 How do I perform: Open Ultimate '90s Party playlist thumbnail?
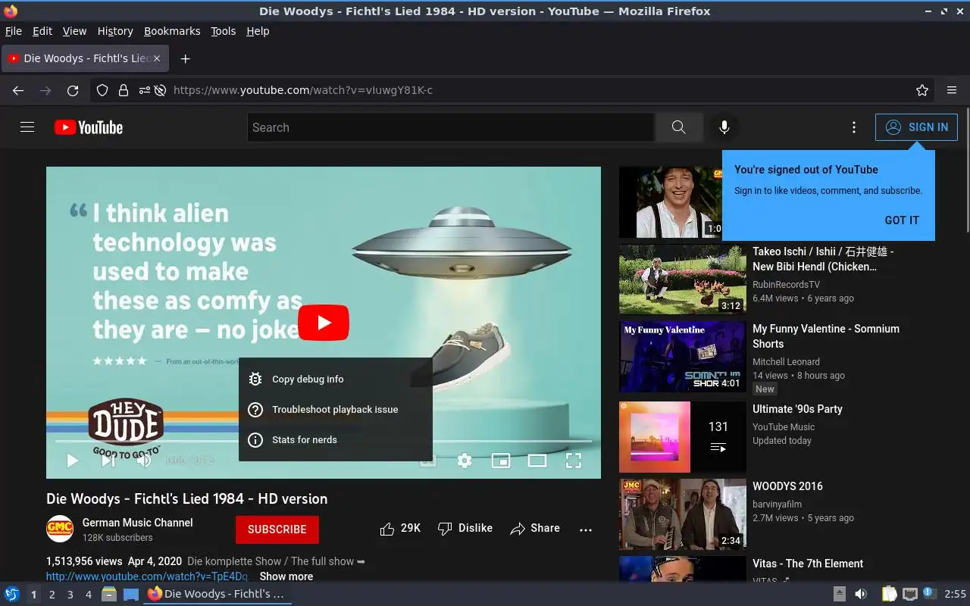point(683,437)
